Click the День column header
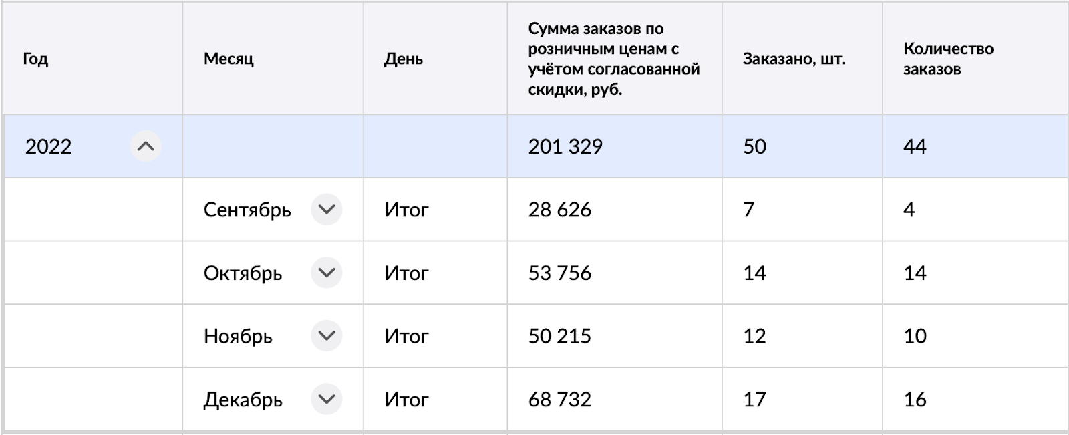 click(x=404, y=59)
